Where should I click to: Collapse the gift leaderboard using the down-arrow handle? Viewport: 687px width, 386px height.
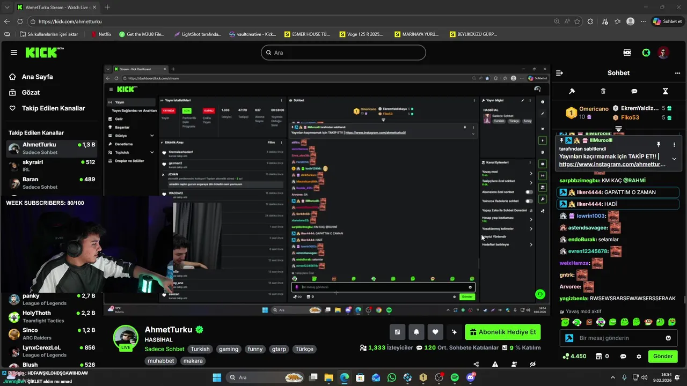point(618,129)
